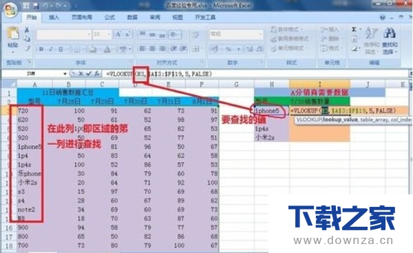413x253 pixels.
Task: Apply percent style to cells
Action: pyautogui.click(x=228, y=49)
